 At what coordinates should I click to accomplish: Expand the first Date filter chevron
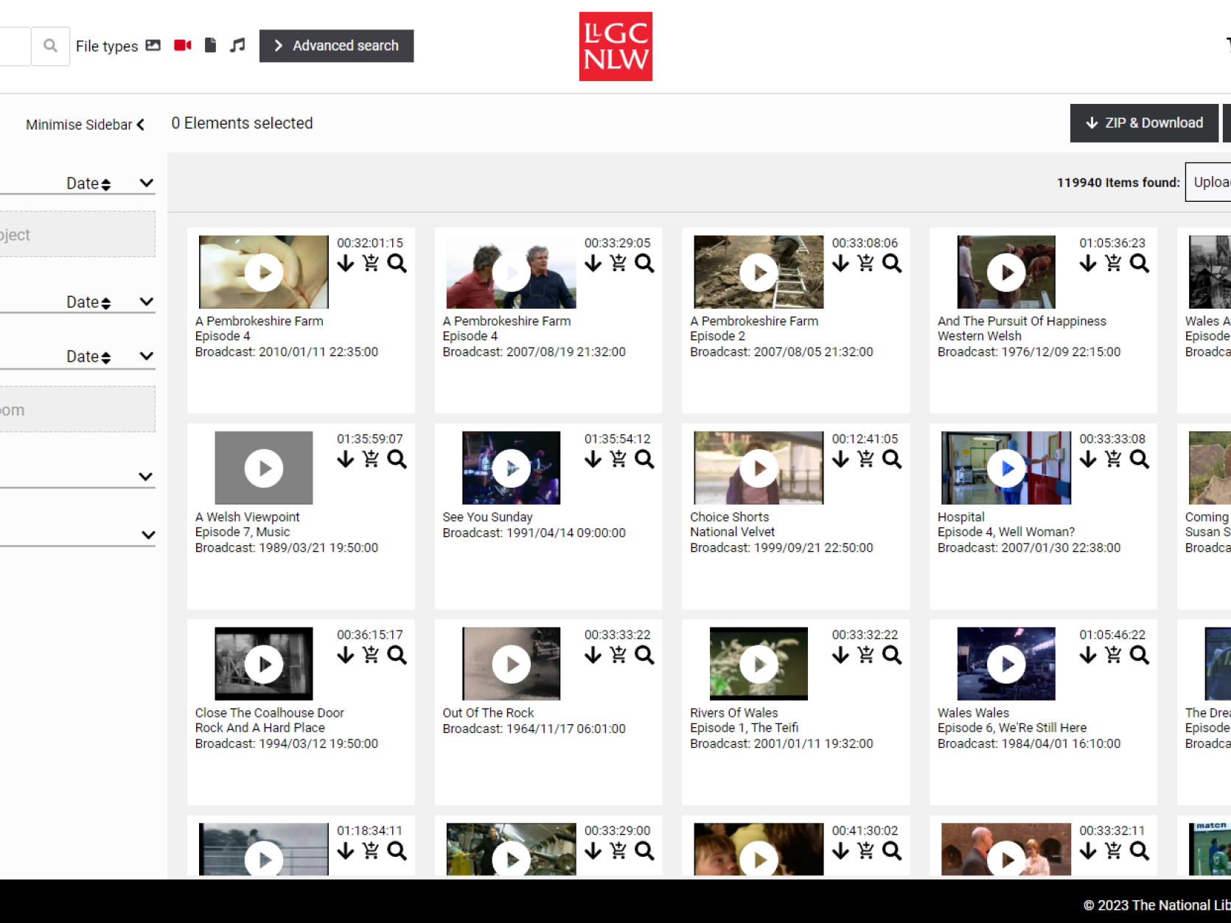click(147, 183)
